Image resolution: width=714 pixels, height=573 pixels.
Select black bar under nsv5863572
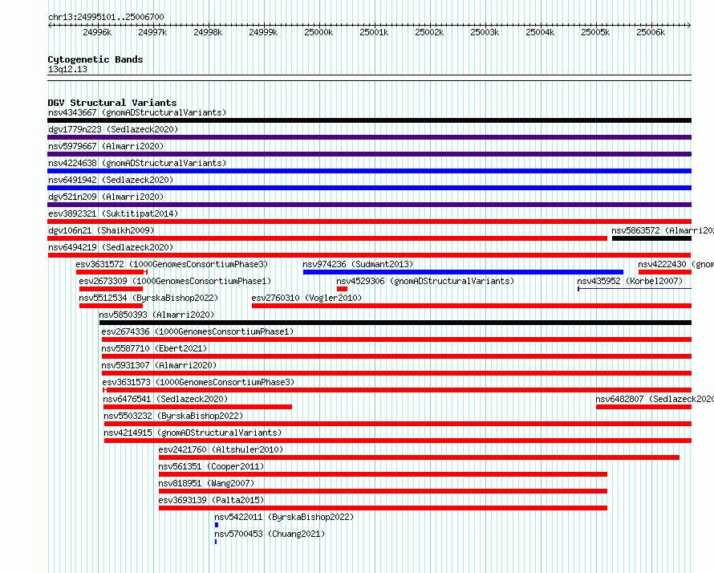pyautogui.click(x=651, y=238)
